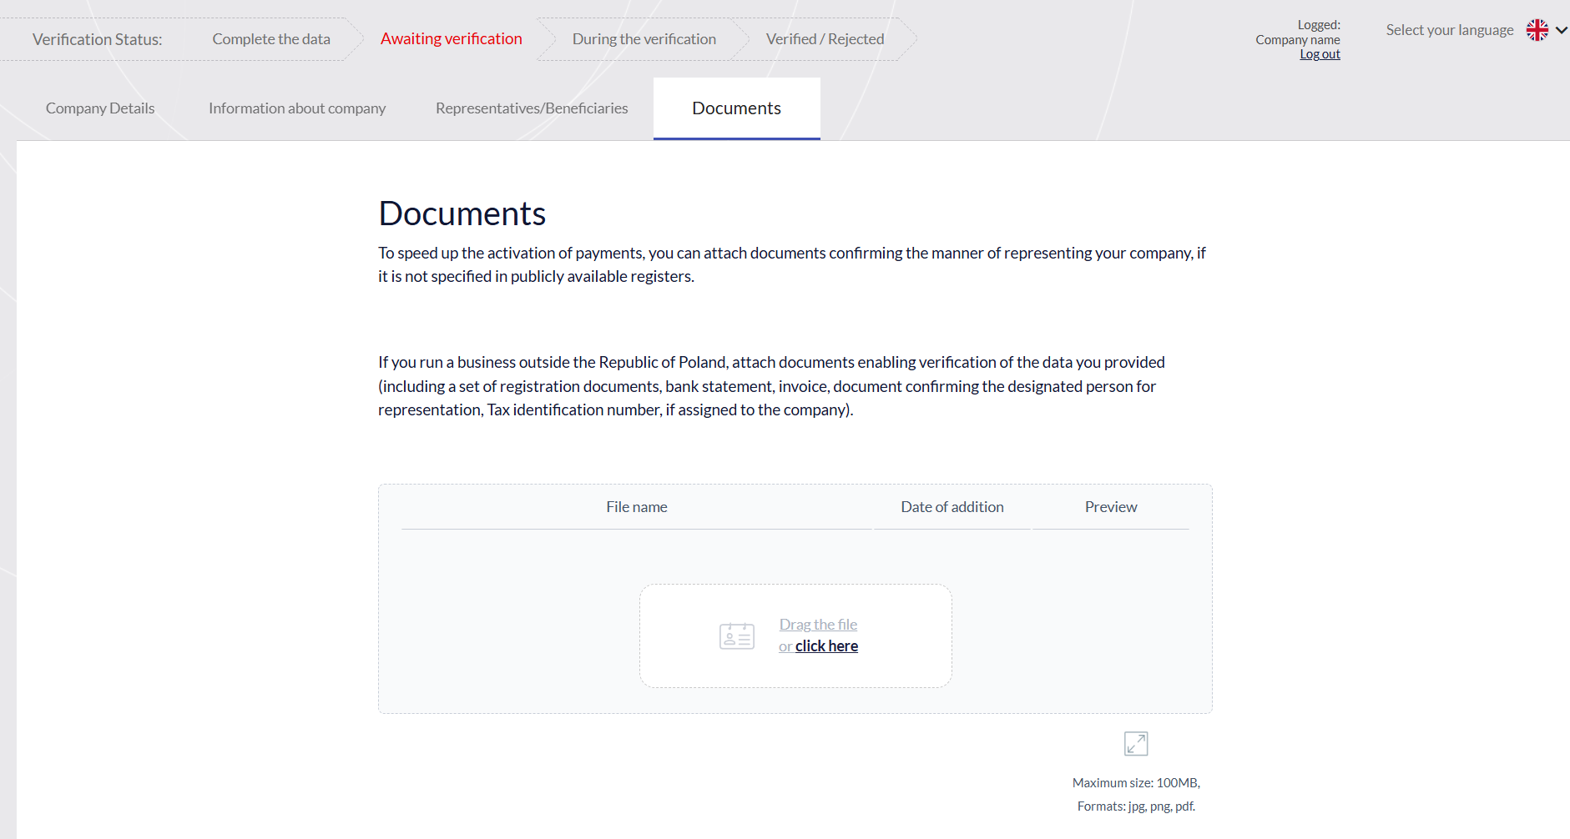Select the Documents tab
This screenshot has width=1570, height=839.
tap(736, 108)
